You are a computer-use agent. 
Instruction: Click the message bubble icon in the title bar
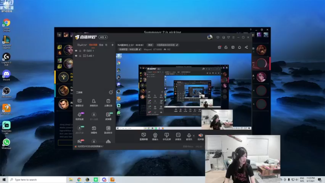(x=218, y=37)
